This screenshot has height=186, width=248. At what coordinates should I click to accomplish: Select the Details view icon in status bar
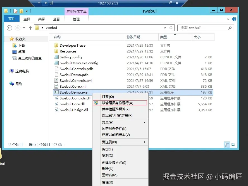227,145
